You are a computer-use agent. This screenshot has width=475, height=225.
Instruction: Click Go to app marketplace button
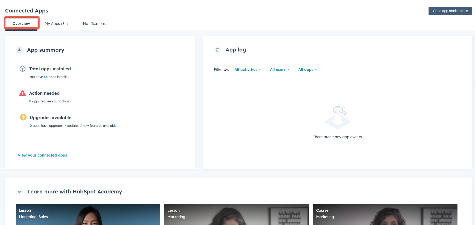[450, 11]
